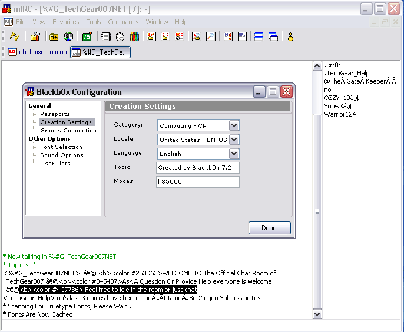Select .TechGear_Help in the nick list

pos(347,73)
